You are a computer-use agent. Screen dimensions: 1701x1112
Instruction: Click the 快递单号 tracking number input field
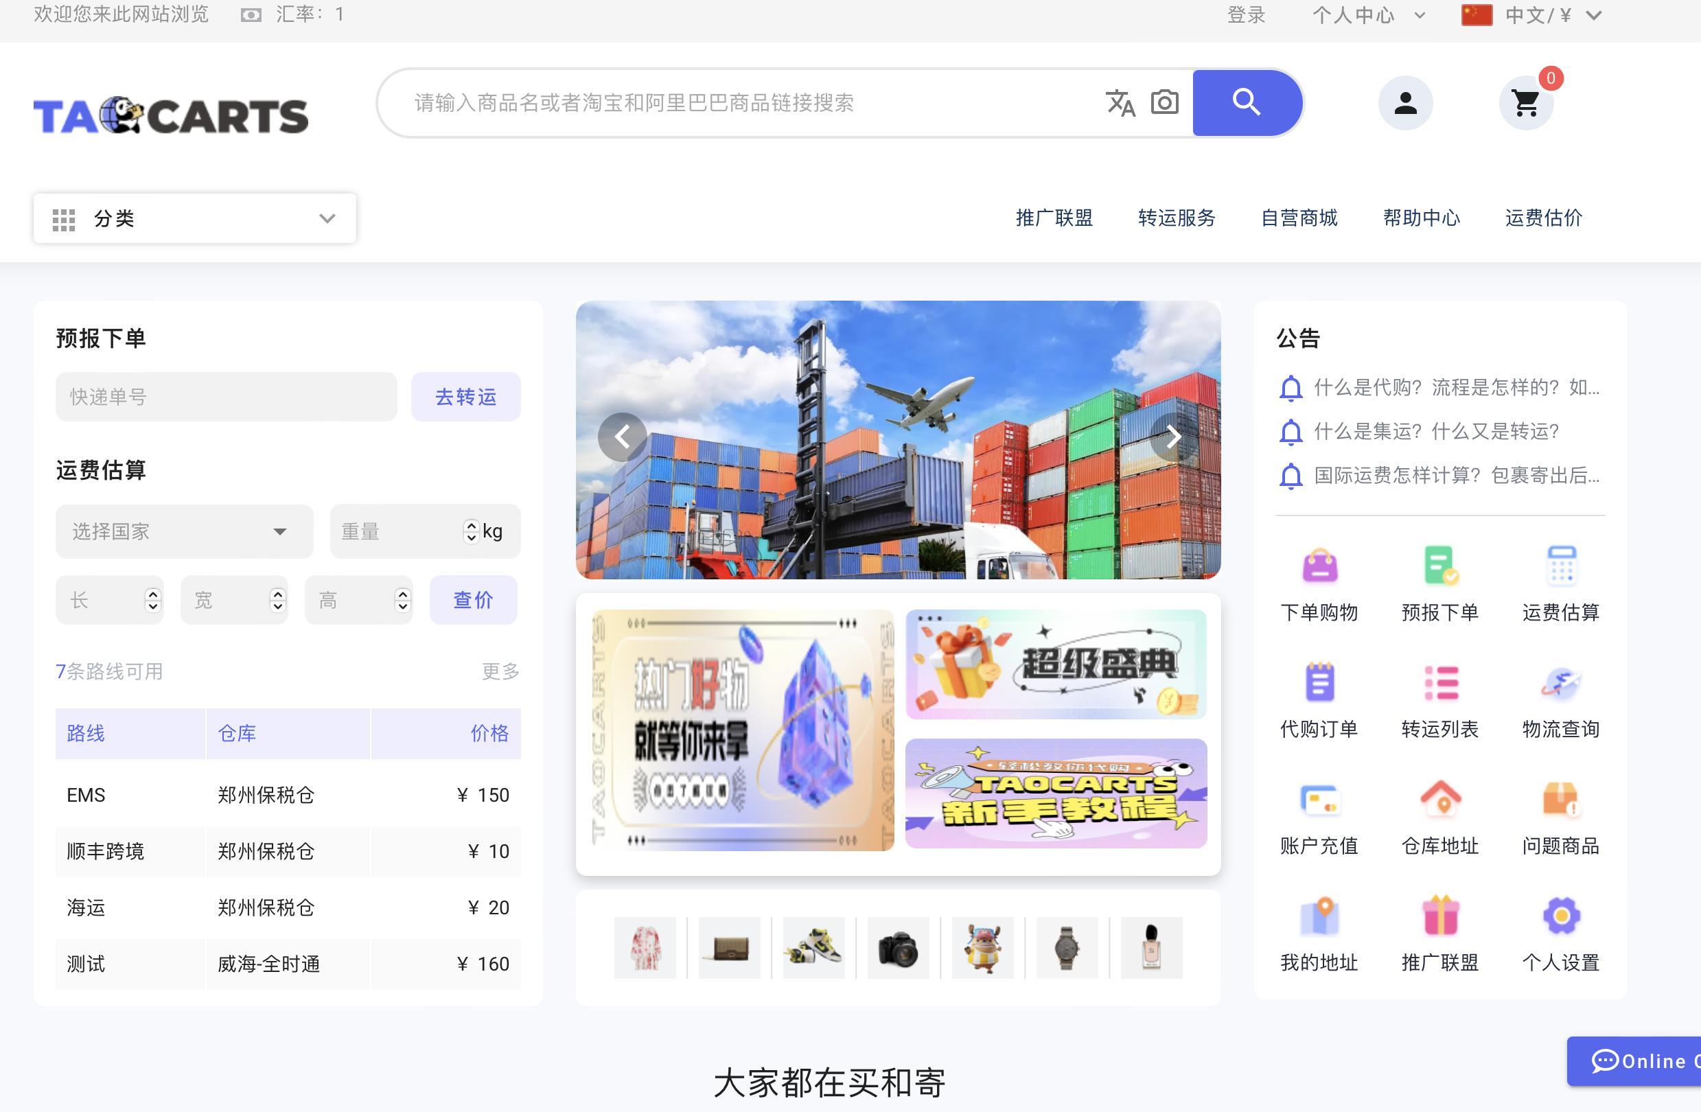click(225, 396)
